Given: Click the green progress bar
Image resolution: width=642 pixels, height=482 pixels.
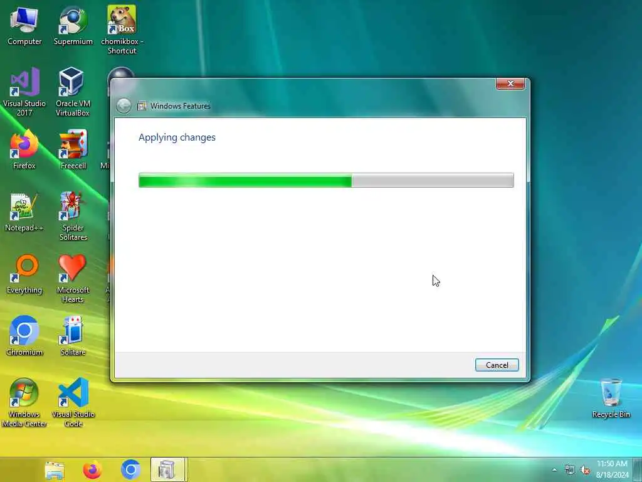Looking at the screenshot, I should pos(326,180).
